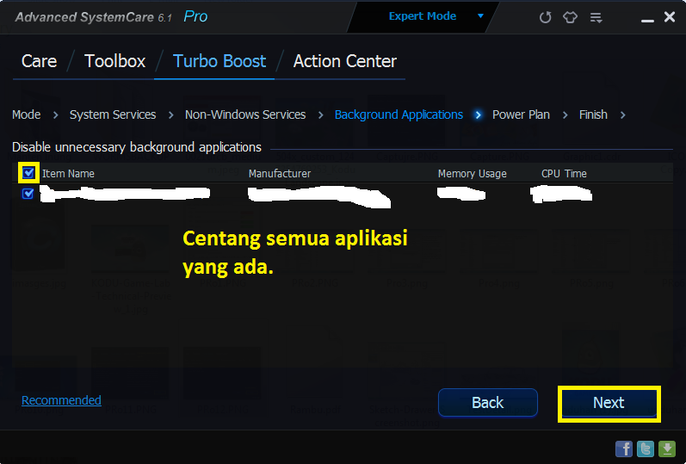
Task: Jump to the Power Plan step
Action: 521,114
